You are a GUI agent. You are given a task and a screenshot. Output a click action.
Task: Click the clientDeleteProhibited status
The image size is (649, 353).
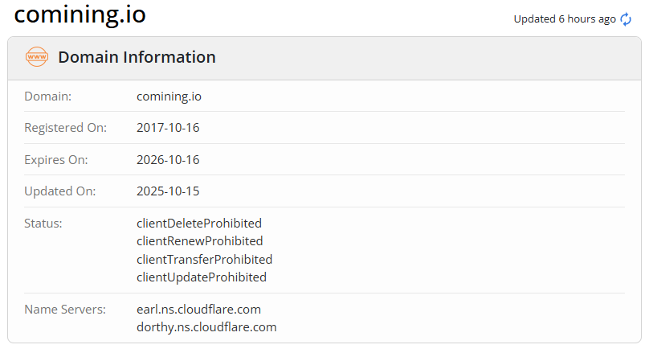[199, 223]
